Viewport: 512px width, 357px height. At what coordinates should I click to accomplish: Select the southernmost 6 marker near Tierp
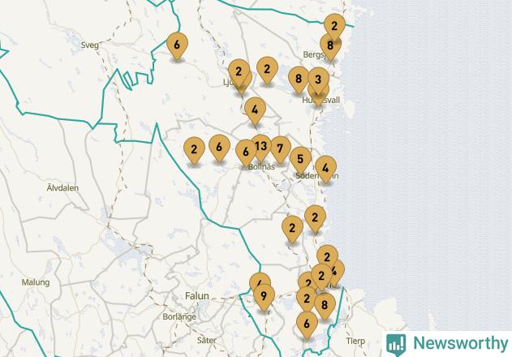point(307,324)
